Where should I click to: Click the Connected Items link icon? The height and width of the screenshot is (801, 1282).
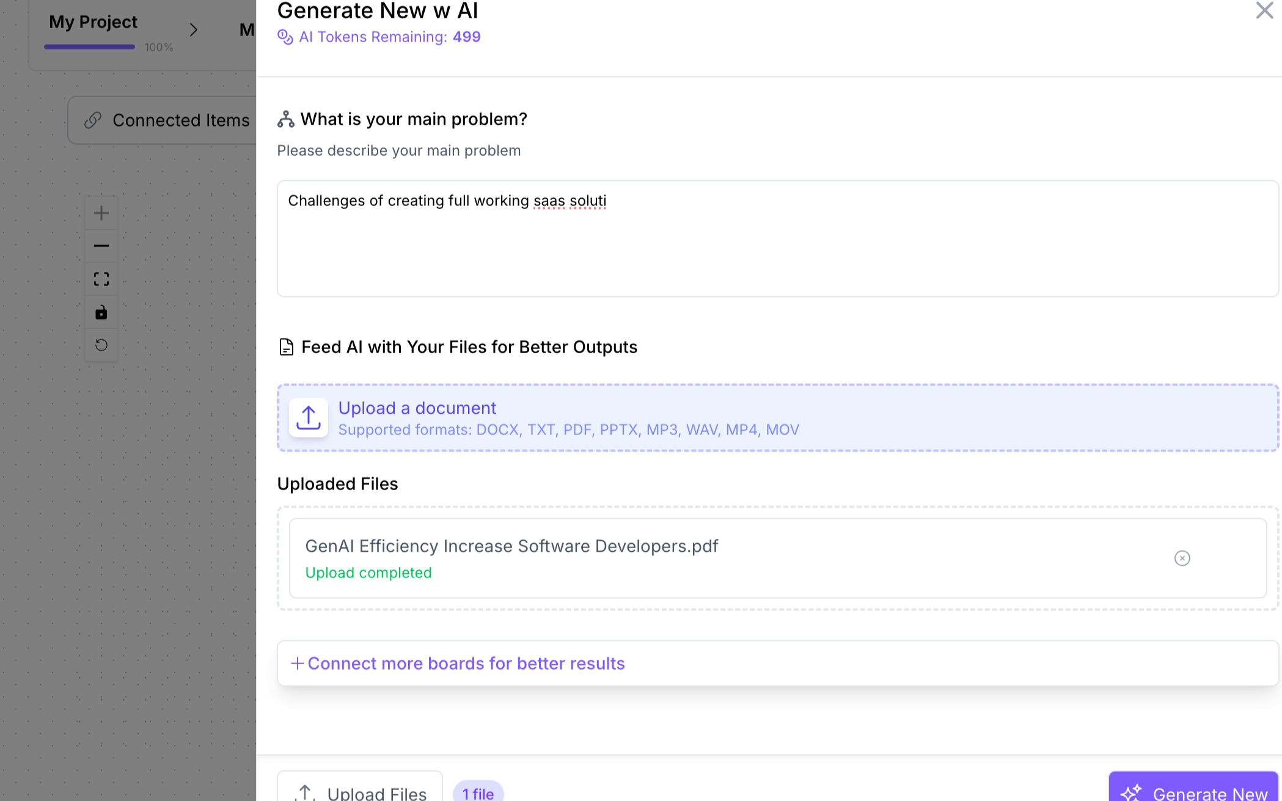(93, 120)
